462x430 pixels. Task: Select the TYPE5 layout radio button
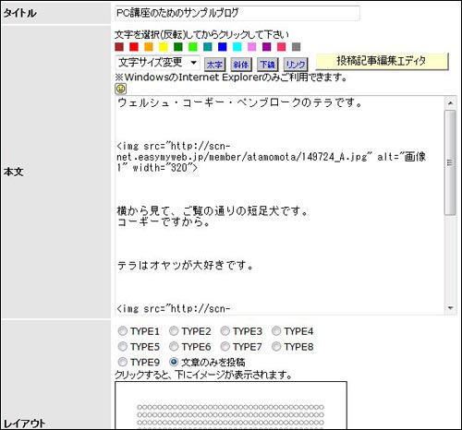coord(123,347)
